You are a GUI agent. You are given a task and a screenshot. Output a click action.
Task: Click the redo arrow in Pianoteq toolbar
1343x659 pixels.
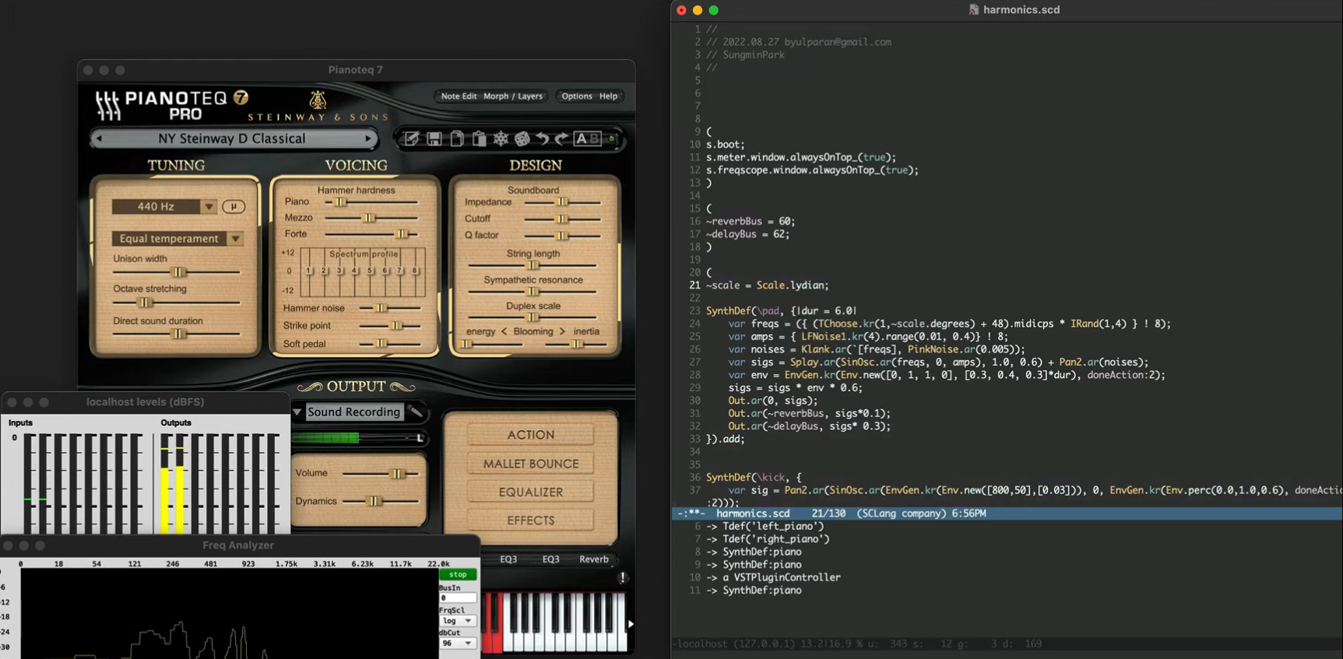(561, 138)
